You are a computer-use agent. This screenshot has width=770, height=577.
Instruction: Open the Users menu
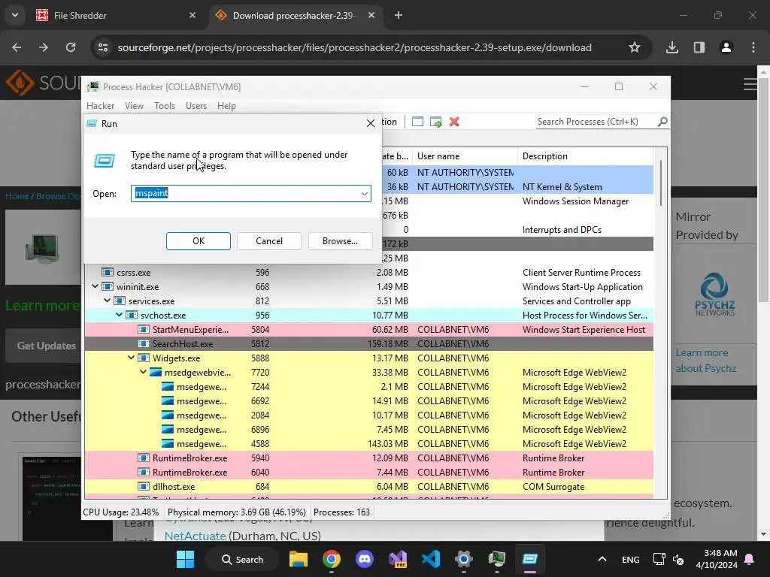coord(196,106)
